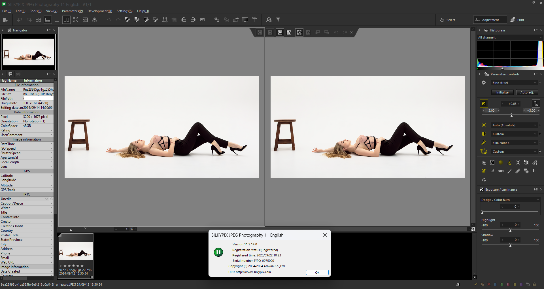The width and height of the screenshot is (544, 289).
Task: Open the Parameters(P) menu
Action: (x=72, y=11)
